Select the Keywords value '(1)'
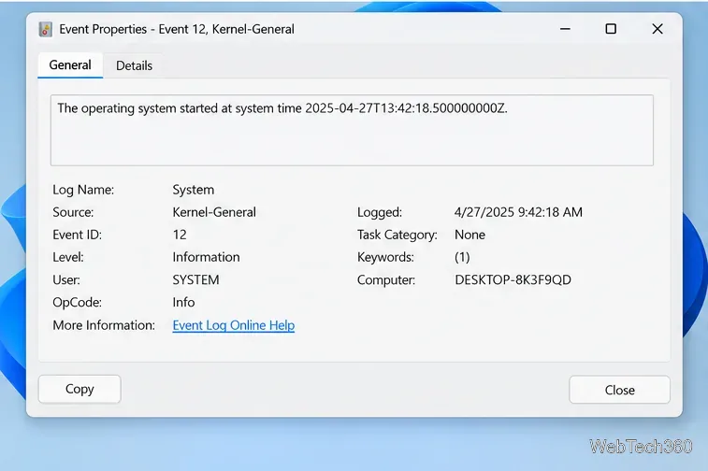The width and height of the screenshot is (708, 471). tap(462, 257)
